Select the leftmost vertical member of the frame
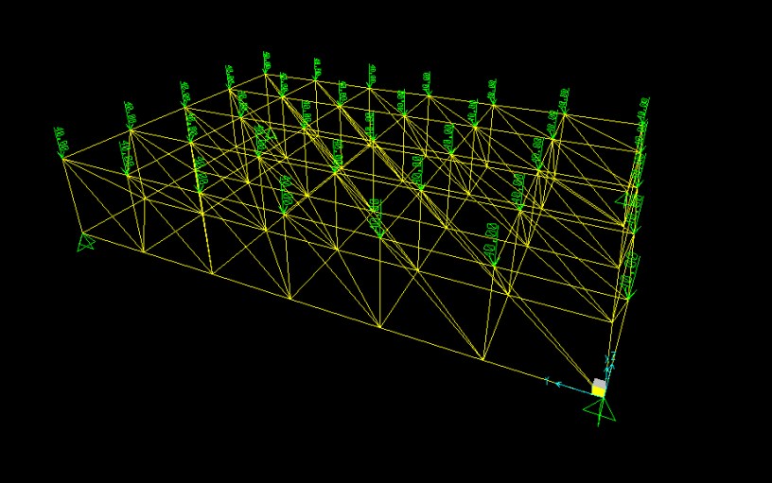 point(73,194)
